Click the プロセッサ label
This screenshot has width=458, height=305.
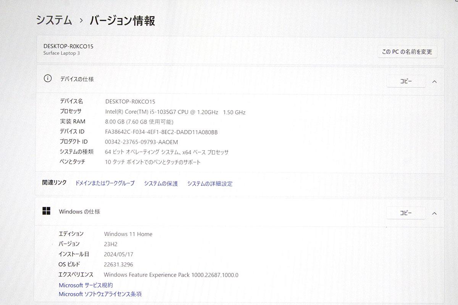pos(70,111)
